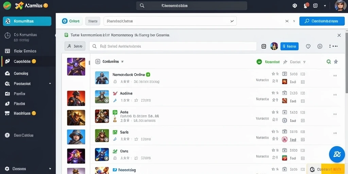Toggle the green checkbox in banner

66,35
